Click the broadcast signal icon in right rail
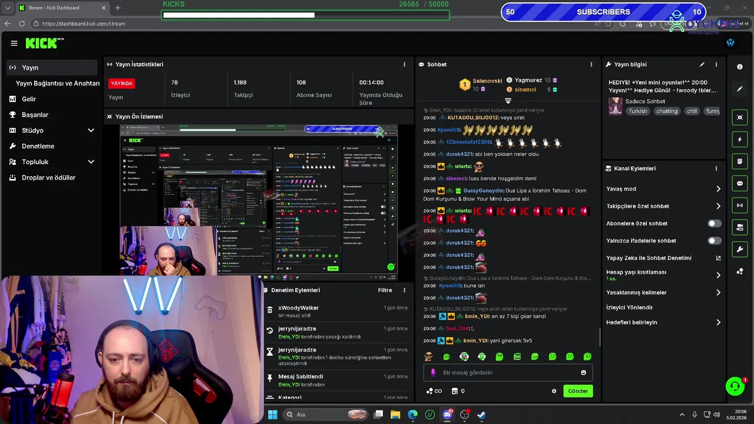This screenshot has width=754, height=424. [740, 206]
